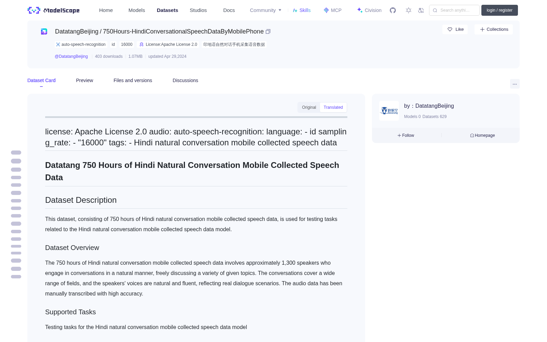Switch to the Preview tab
Screen dimensions: 547x342
click(x=84, y=80)
